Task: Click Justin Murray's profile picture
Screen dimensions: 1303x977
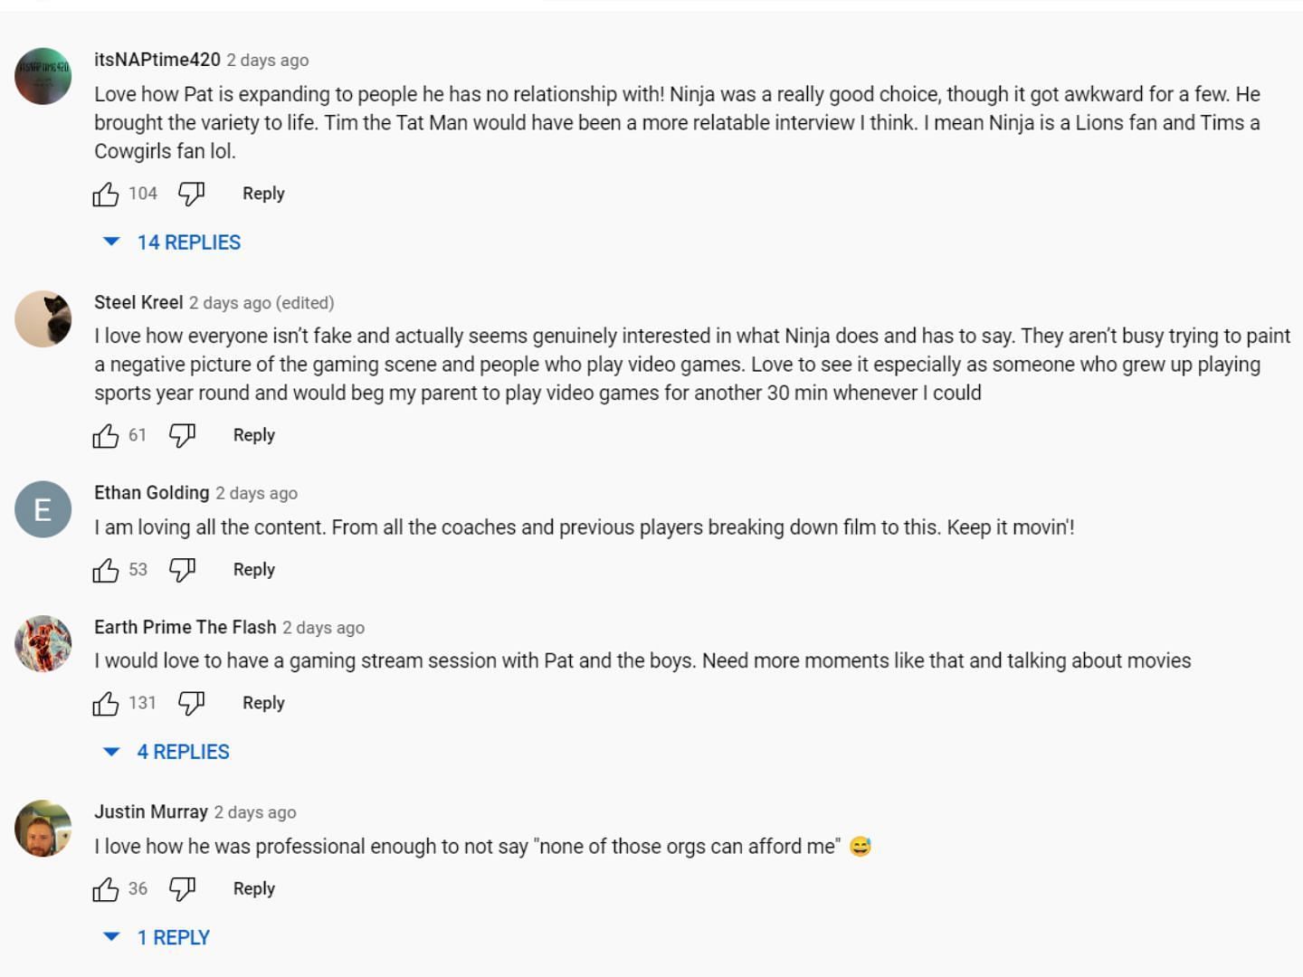Action: [x=43, y=828]
